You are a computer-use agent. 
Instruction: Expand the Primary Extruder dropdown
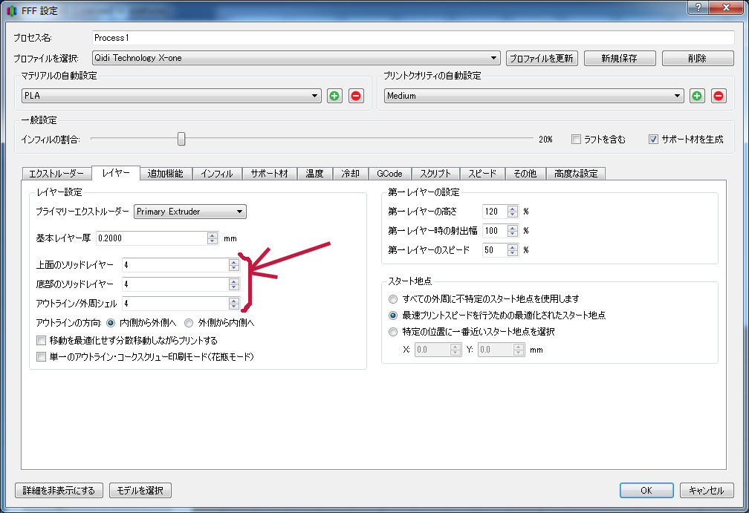pos(190,212)
